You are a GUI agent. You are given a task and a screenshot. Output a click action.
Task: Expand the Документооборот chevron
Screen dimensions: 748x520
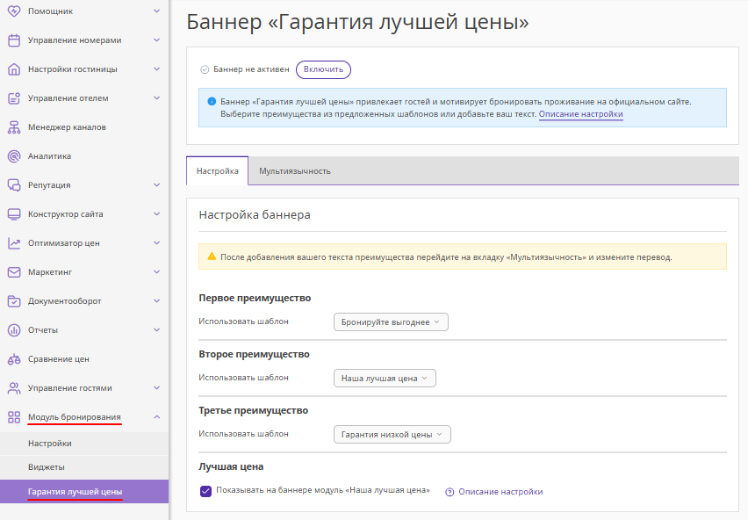156,301
